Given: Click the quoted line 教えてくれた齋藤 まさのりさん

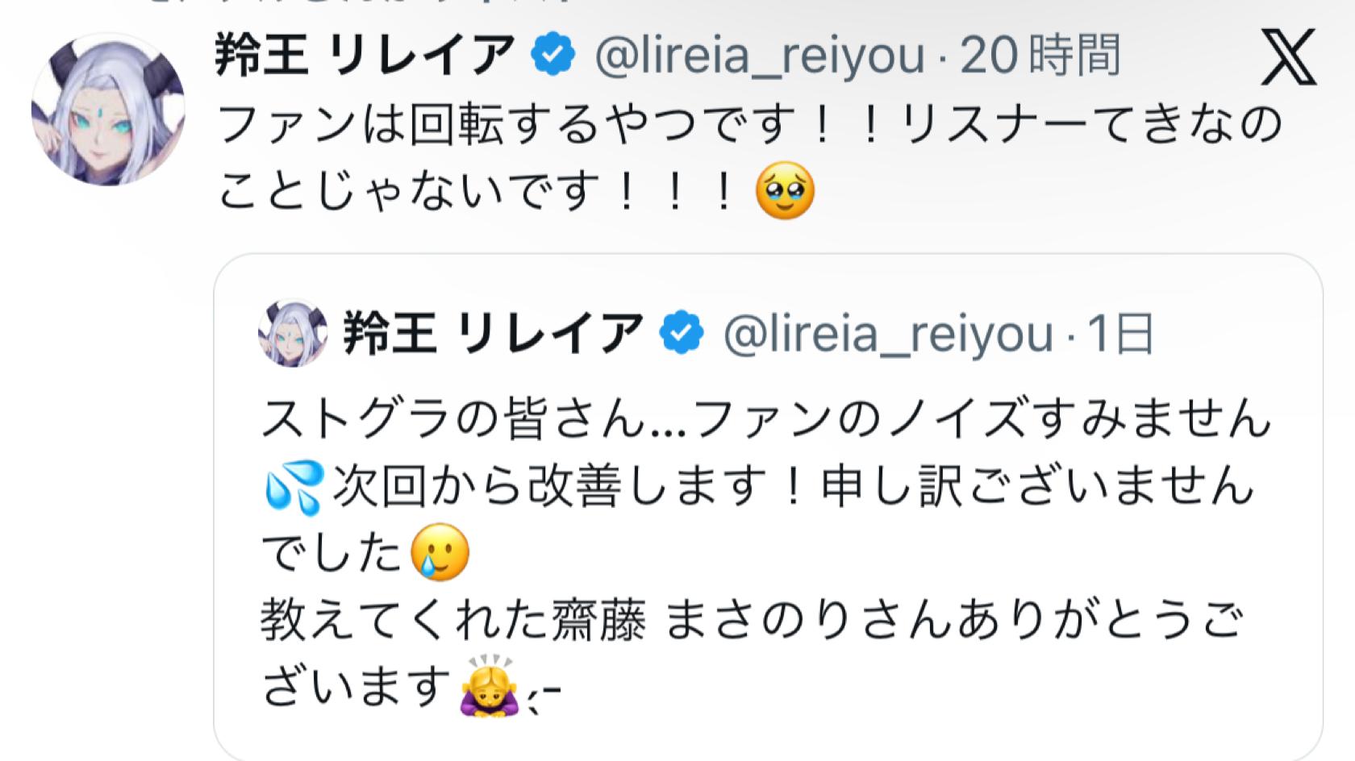Looking at the screenshot, I should click(750, 621).
